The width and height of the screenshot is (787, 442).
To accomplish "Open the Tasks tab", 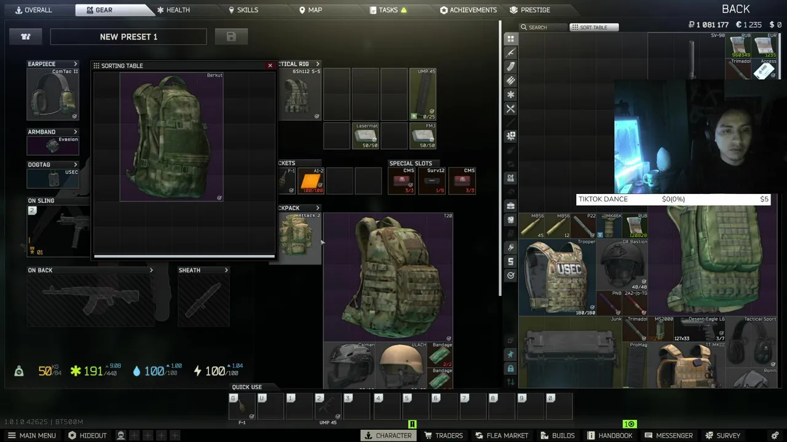I will [x=388, y=10].
